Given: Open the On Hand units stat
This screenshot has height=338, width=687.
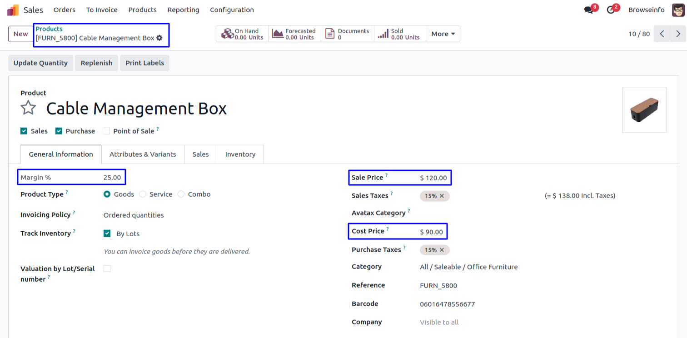Looking at the screenshot, I should pos(242,34).
